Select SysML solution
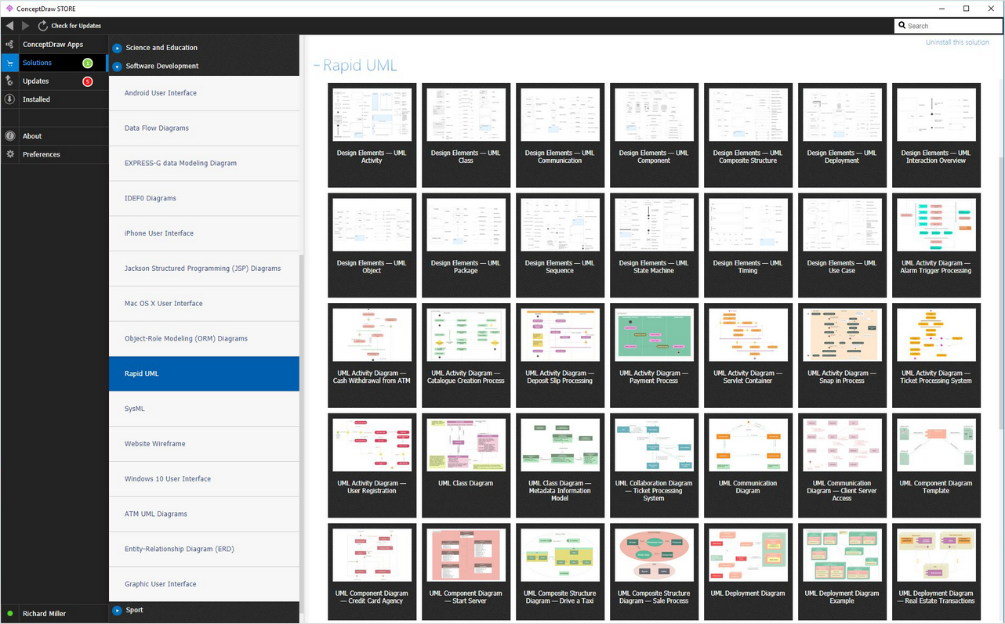This screenshot has width=1005, height=624. 204,409
